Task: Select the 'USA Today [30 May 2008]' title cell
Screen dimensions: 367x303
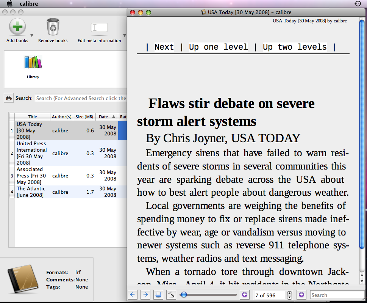Action: coord(32,130)
